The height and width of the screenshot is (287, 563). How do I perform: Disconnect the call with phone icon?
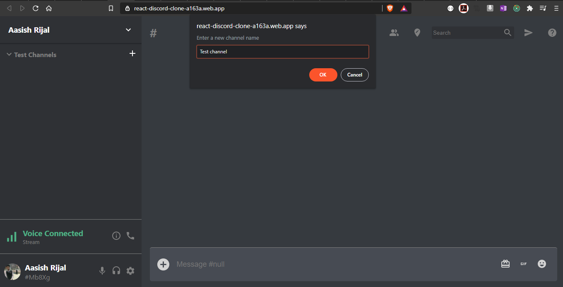click(130, 236)
